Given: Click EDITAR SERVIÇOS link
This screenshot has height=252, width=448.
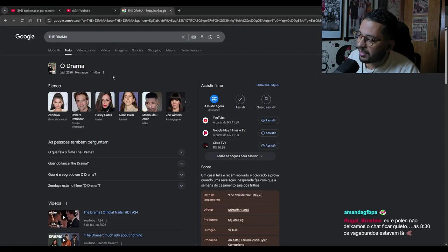Looking at the screenshot, I should [x=268, y=85].
